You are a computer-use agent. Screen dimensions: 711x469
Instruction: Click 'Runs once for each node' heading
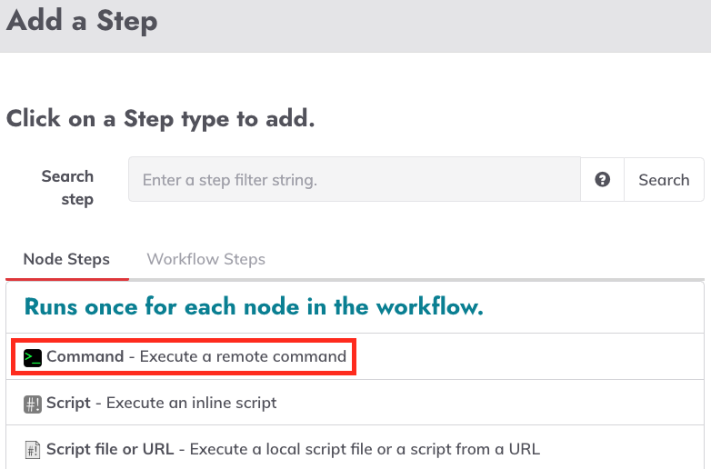point(254,307)
